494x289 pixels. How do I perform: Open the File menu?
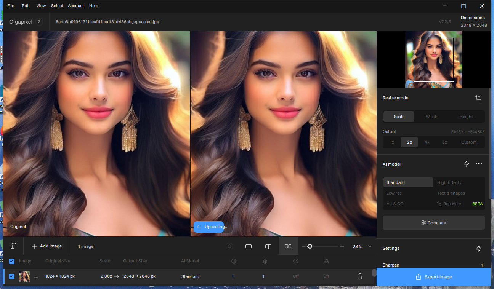point(11,6)
